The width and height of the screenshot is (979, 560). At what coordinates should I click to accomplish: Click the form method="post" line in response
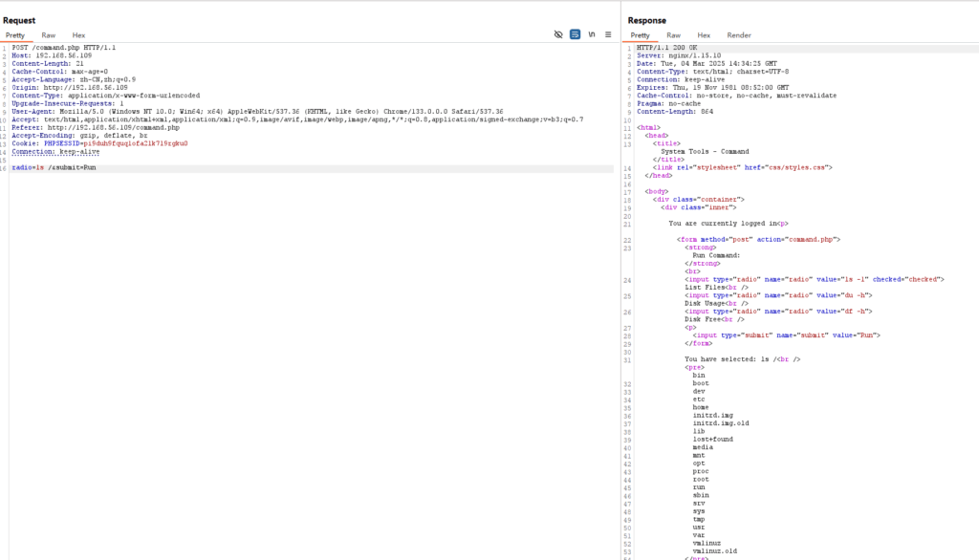tap(758, 239)
